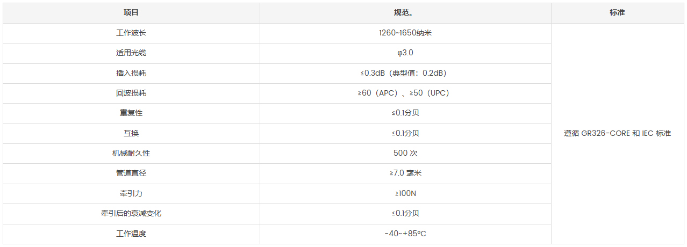Select the 适用光缆 cell
687x247 pixels.
(x=131, y=53)
